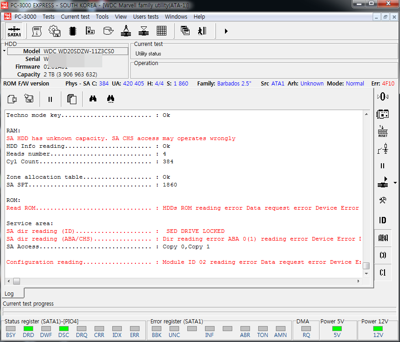Screen dimensions: 400x342
Task: Click the hammer and wrench tools sidebar icon
Action: tap(382, 200)
